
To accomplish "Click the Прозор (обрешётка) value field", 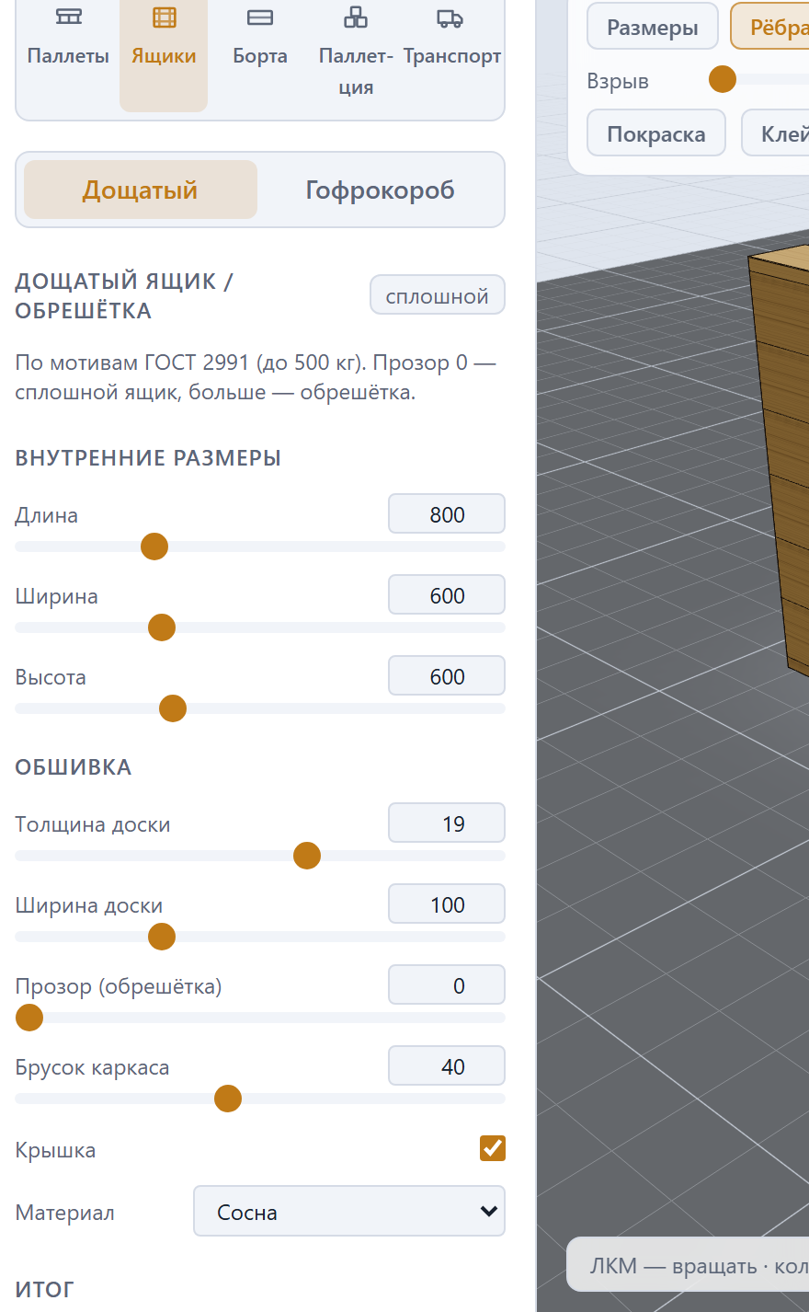I will coord(447,985).
